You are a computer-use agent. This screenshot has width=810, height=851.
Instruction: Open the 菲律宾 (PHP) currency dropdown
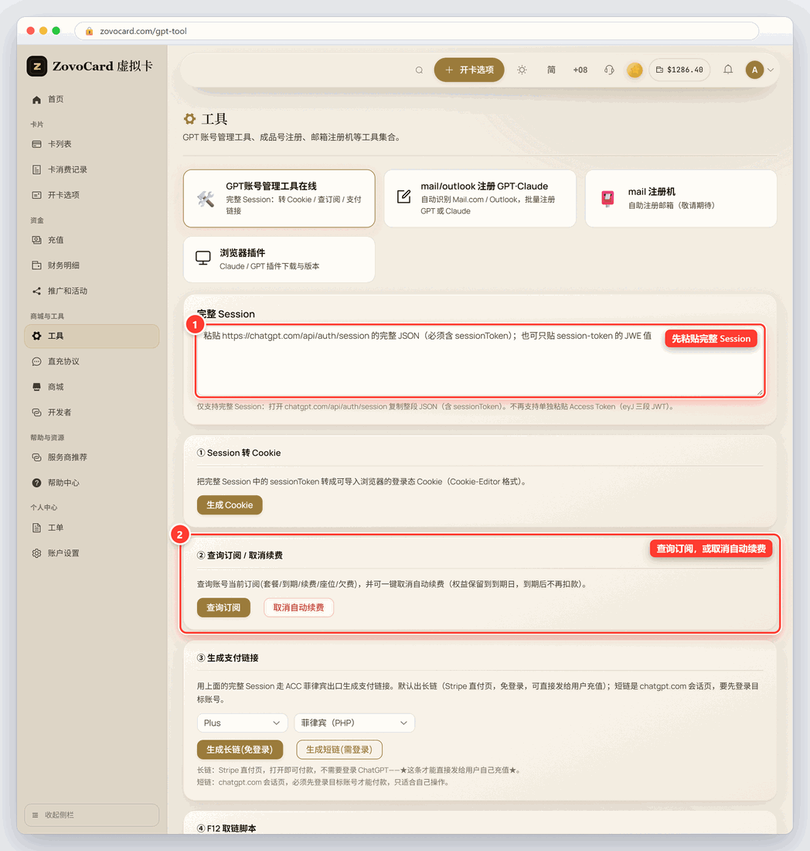(x=354, y=723)
